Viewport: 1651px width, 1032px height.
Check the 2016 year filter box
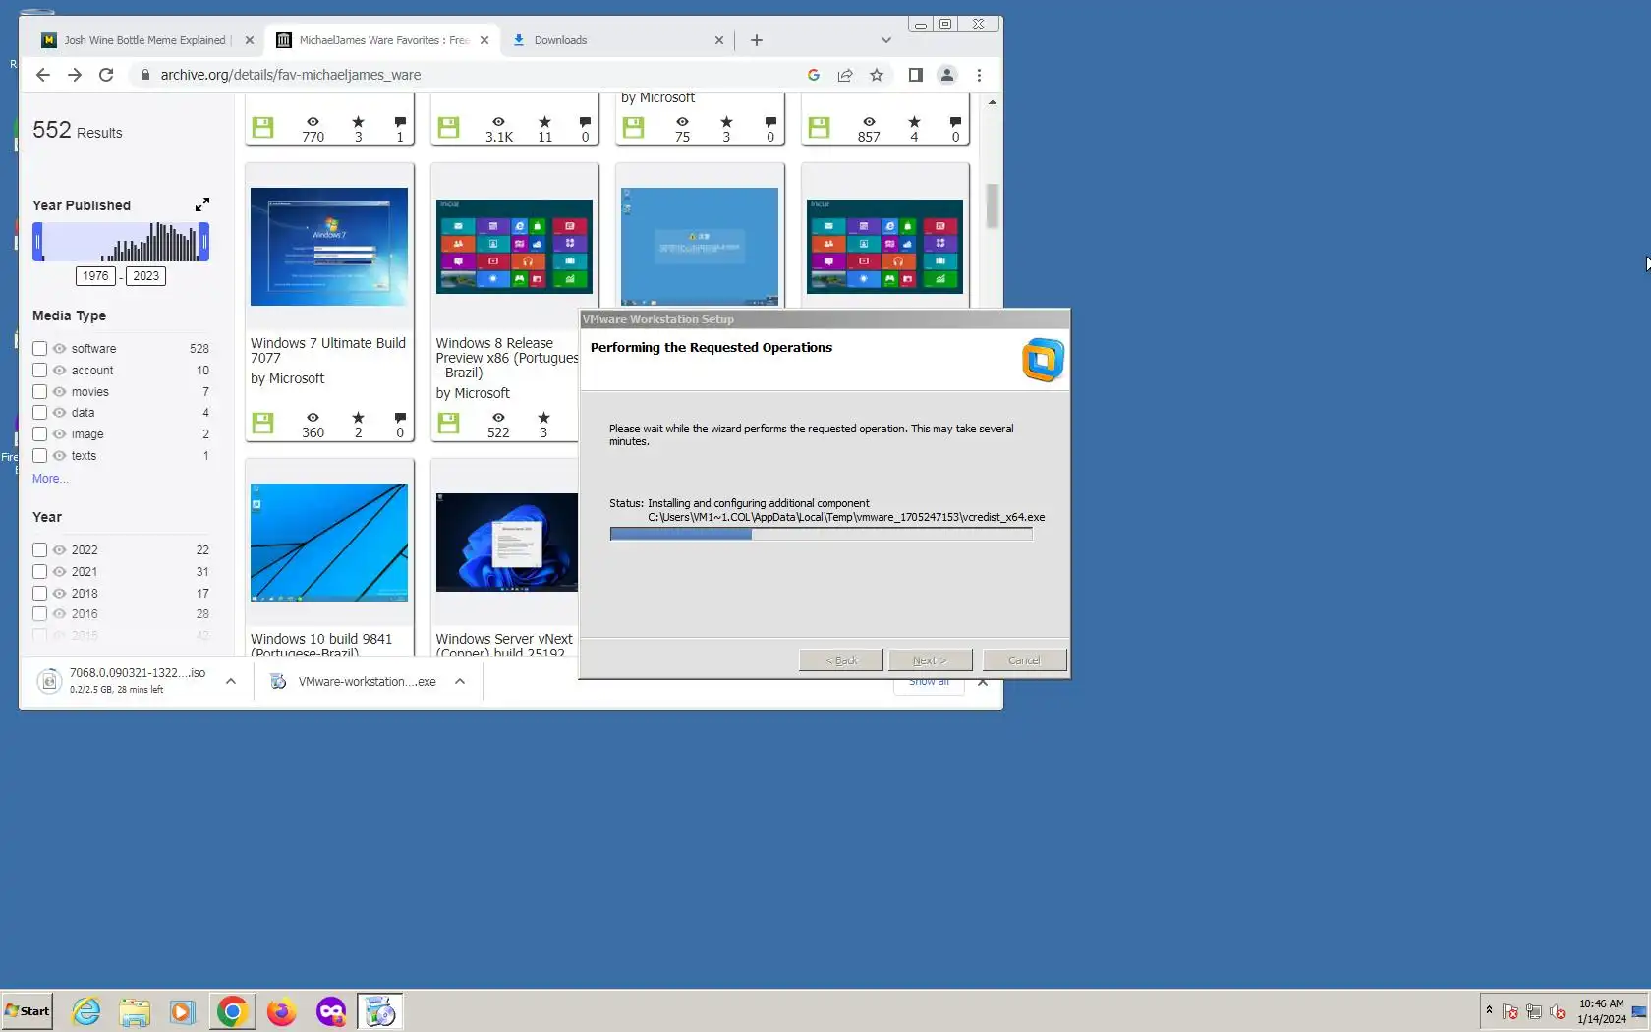pyautogui.click(x=39, y=614)
